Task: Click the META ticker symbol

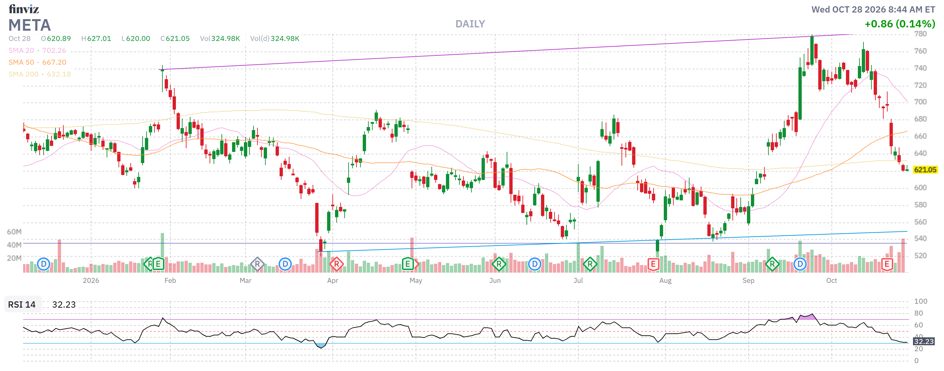Action: pyautogui.click(x=30, y=25)
